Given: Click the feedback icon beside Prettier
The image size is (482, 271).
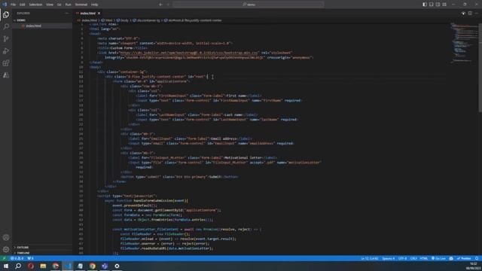Looking at the screenshot, I should [x=451, y=258].
